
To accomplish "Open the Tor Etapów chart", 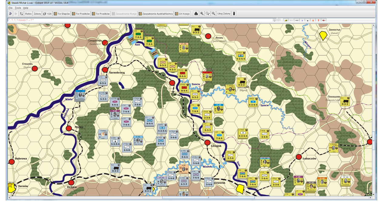I will pos(62,14).
